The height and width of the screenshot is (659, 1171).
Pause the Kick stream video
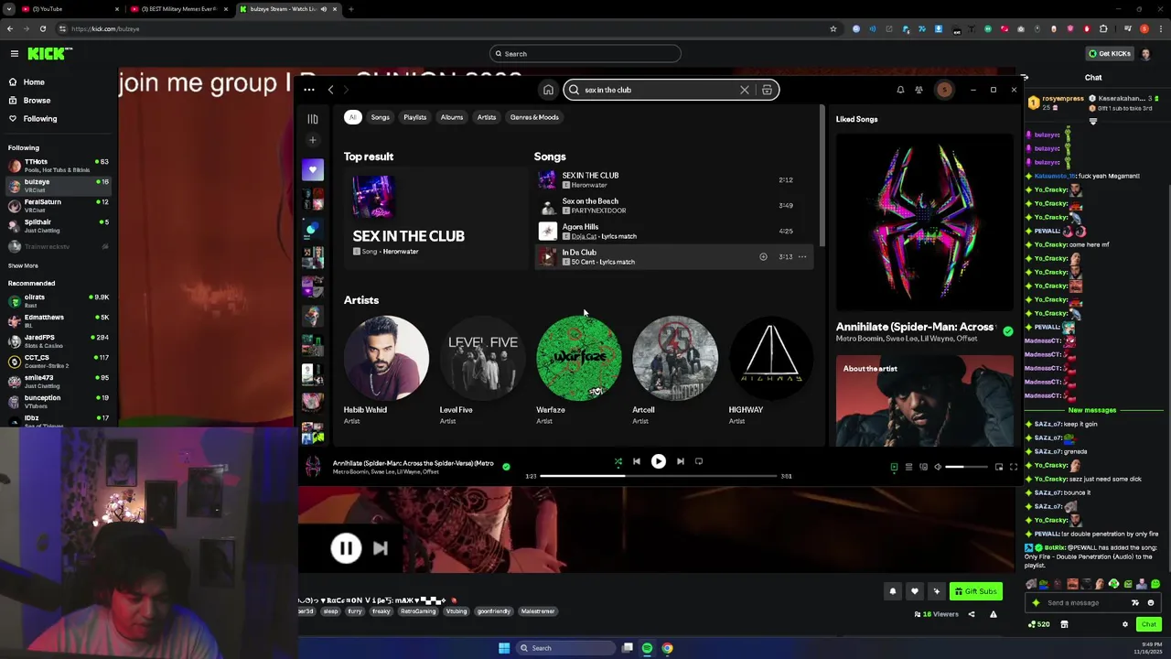[346, 548]
